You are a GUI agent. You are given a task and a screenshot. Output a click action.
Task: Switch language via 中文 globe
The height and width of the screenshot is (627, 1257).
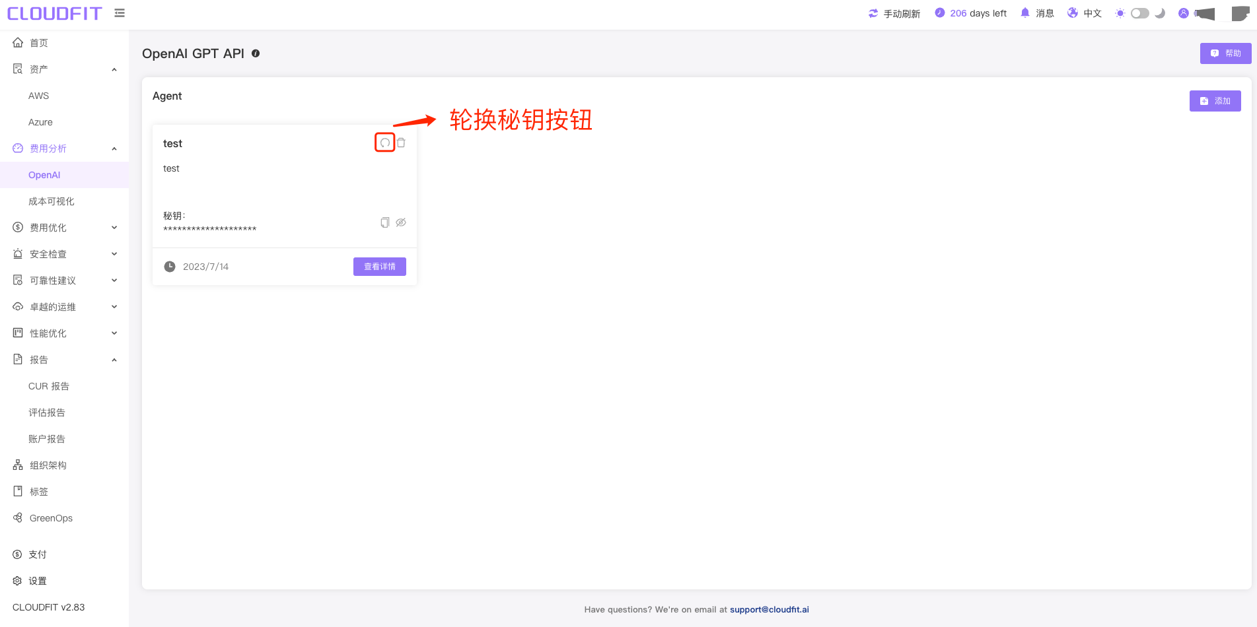coord(1085,13)
